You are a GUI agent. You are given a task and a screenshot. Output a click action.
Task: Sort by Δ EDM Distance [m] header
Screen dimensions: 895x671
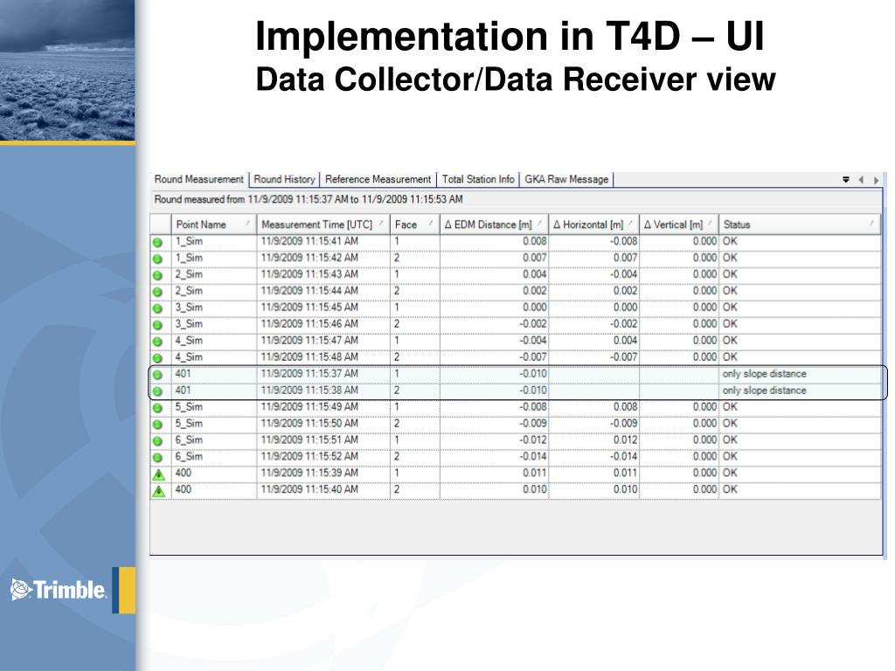coord(494,225)
